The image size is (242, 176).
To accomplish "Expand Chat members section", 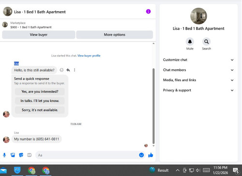I will 198,70.
